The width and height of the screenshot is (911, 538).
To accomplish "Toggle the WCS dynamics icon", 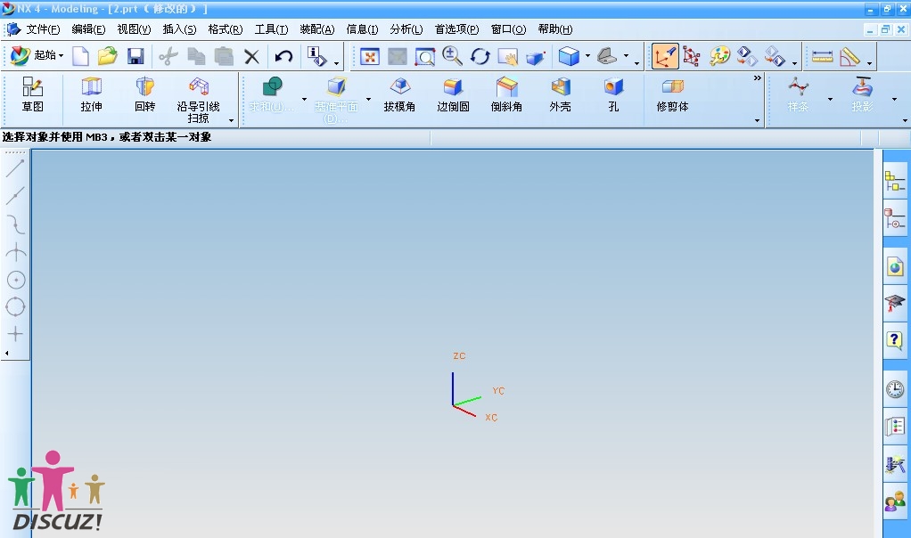I will [665, 56].
